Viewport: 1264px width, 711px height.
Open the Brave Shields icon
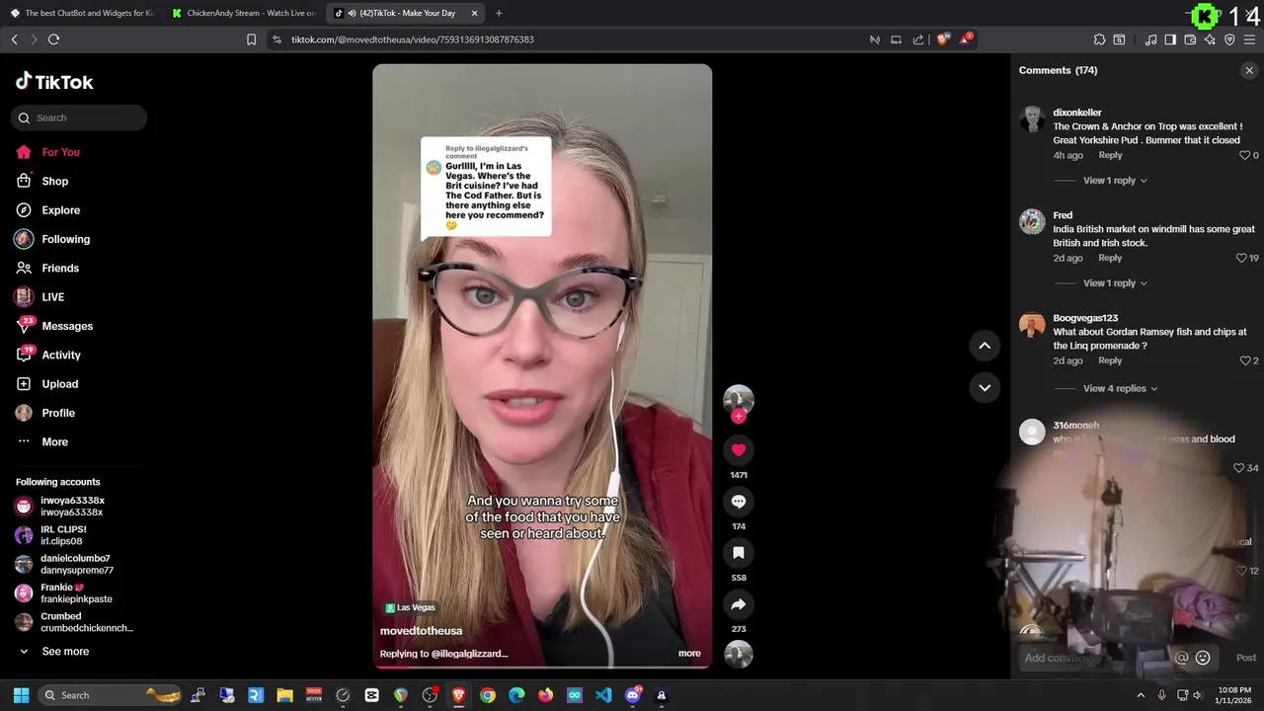[x=942, y=39]
